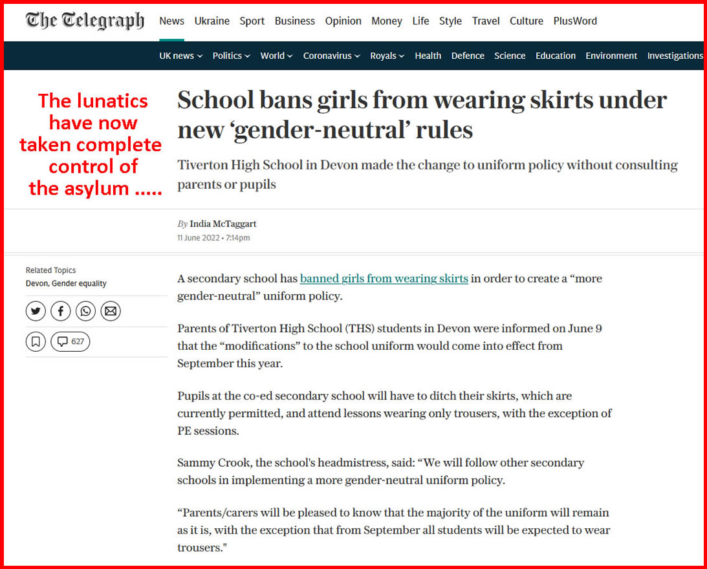Select the Sport tab in top navigation
707x569 pixels.
click(x=252, y=21)
